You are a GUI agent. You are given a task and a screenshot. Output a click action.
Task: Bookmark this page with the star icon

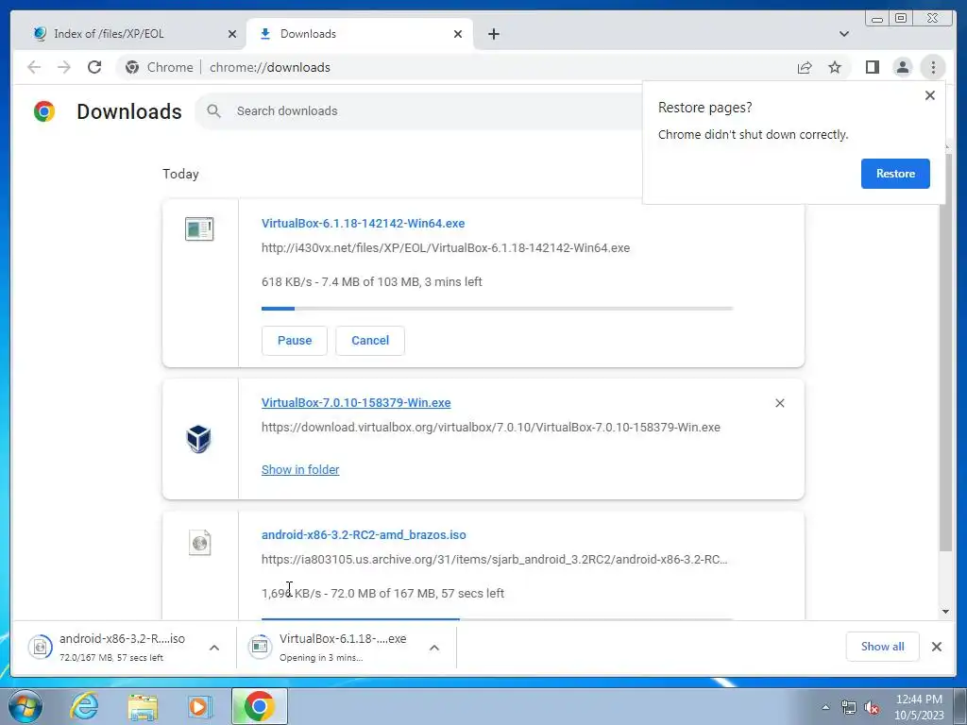[x=835, y=67]
